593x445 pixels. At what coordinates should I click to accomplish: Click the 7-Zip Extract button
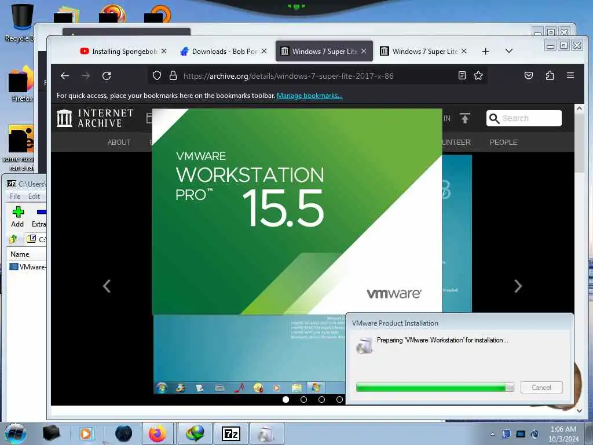(x=39, y=217)
